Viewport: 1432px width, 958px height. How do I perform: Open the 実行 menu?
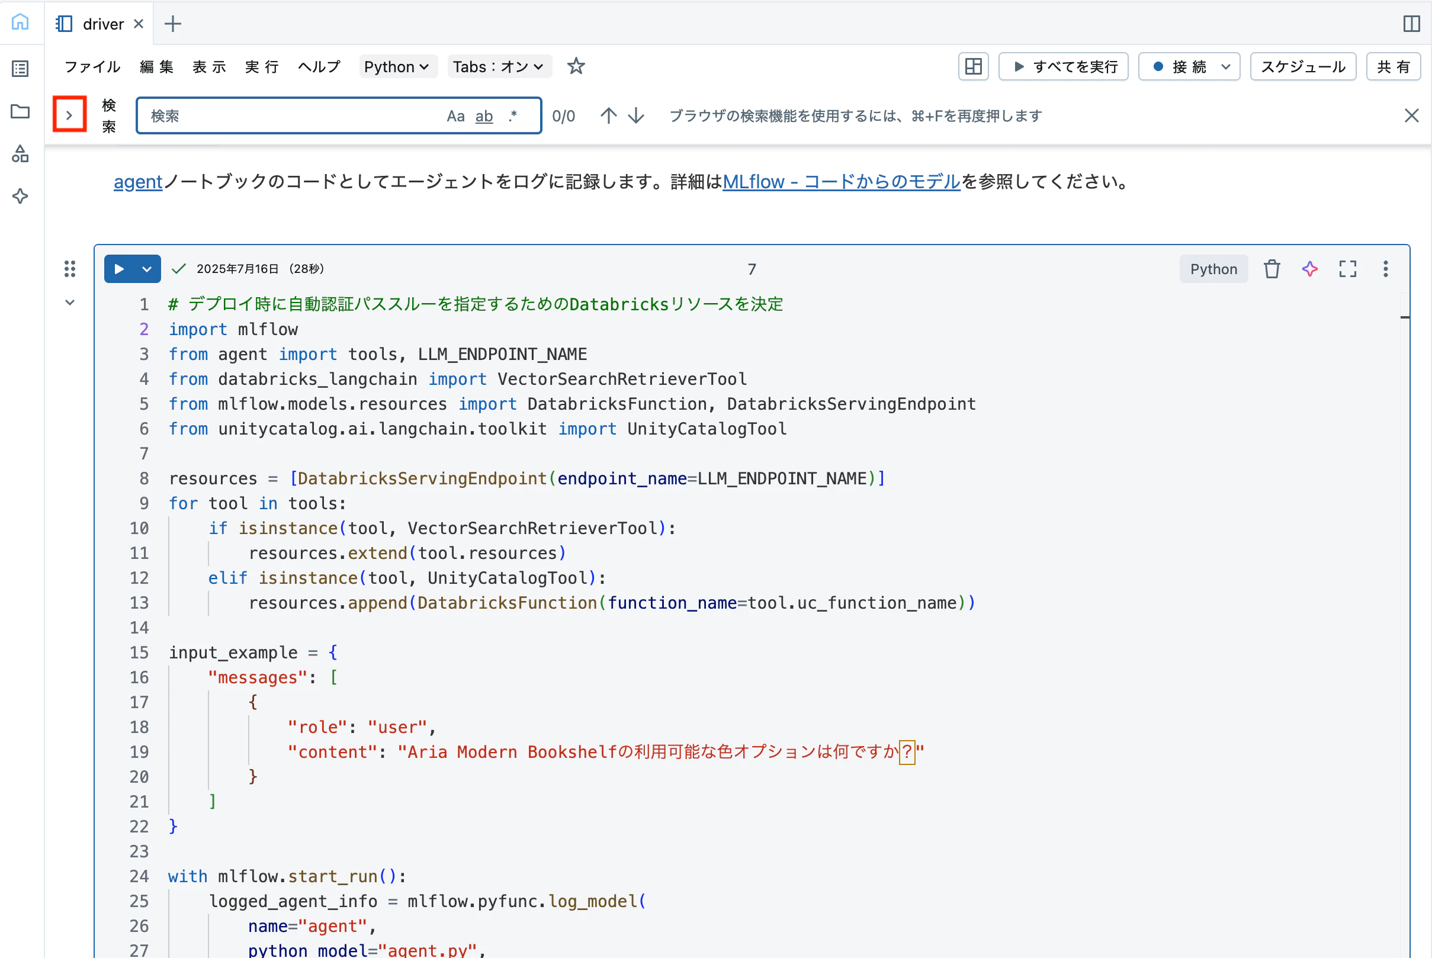point(262,66)
